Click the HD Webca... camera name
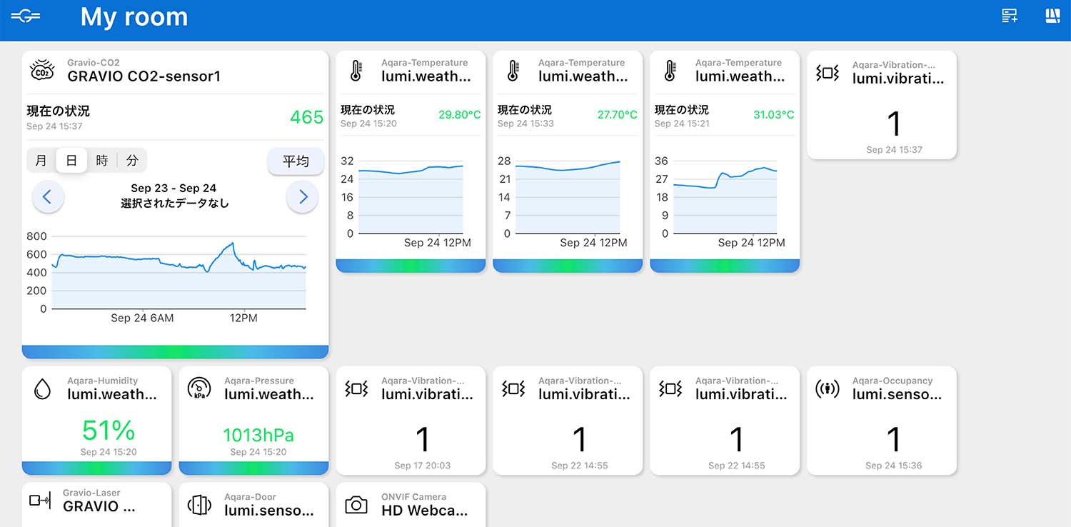 click(425, 510)
